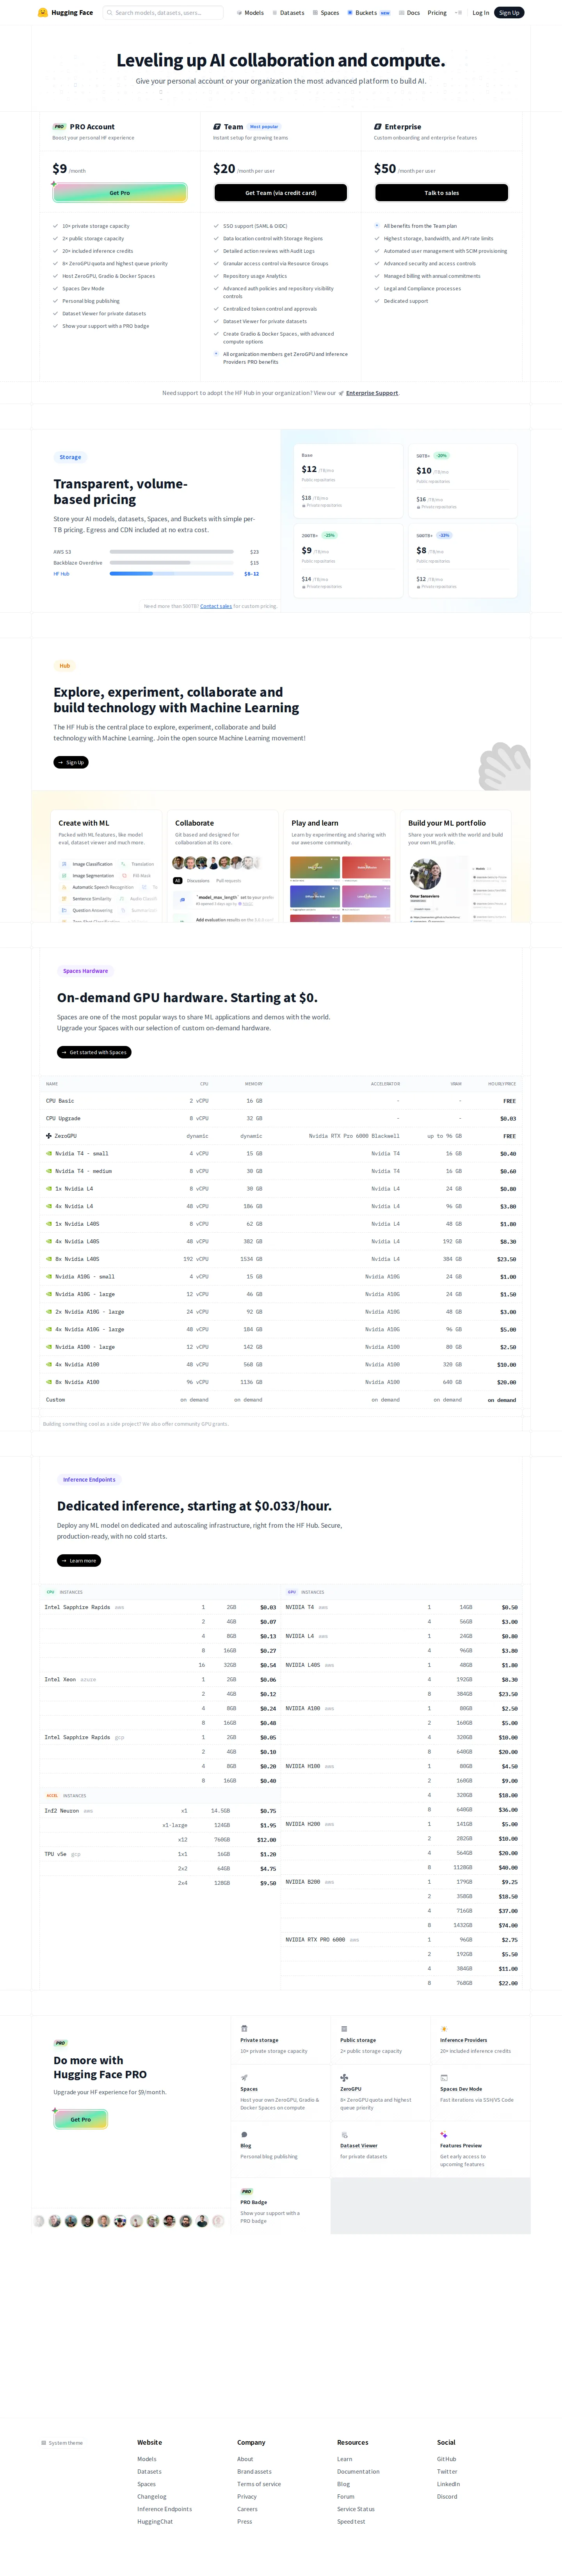Click the Base $12 storage pricing card

[349, 481]
